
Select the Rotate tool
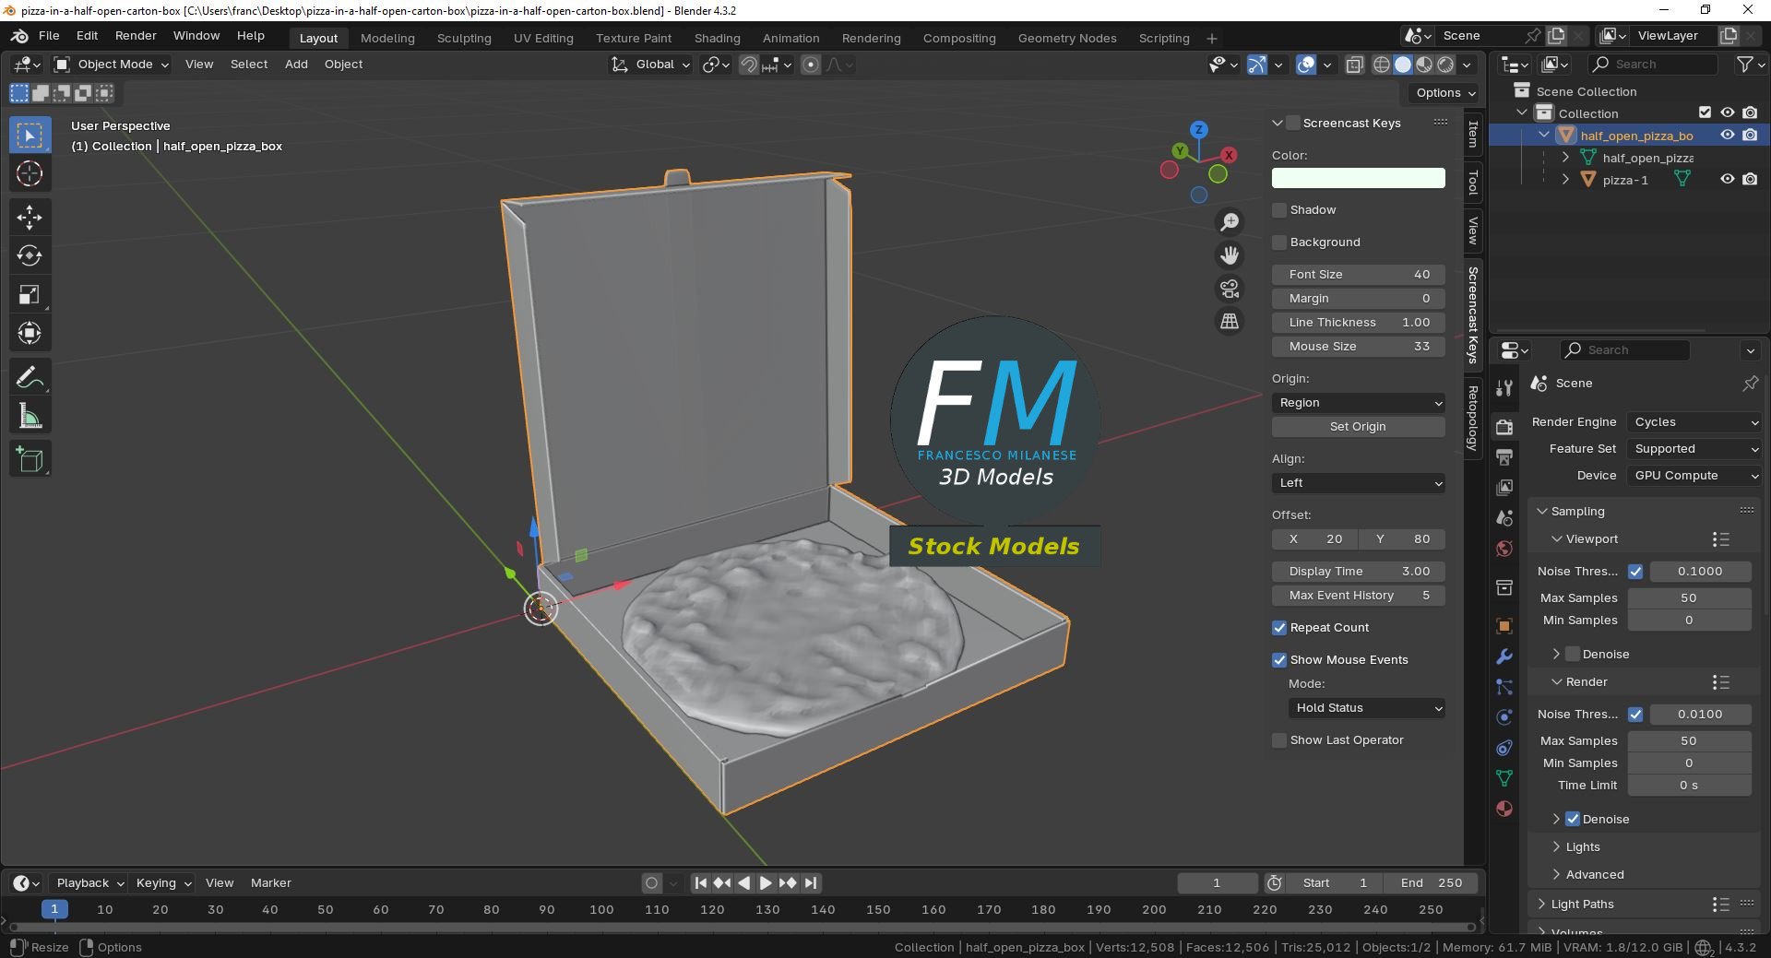click(30, 255)
